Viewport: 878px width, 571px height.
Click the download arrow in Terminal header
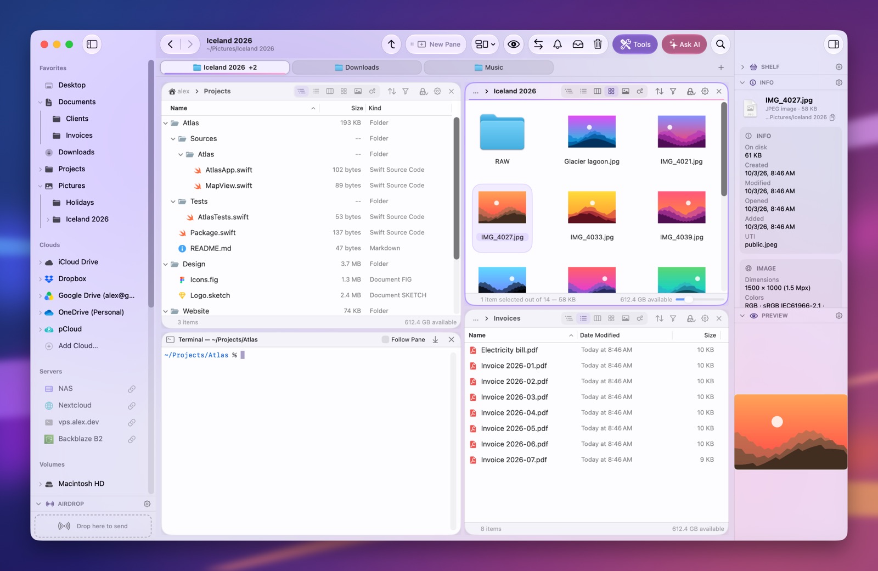(x=435, y=340)
